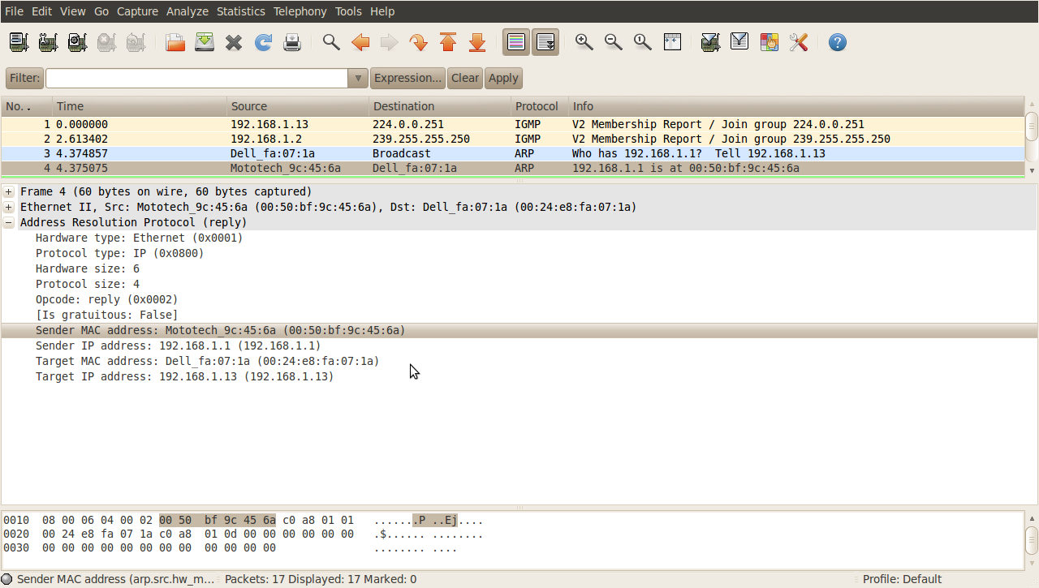Screen dimensions: 1039x588
Task: Toggle colorize packet list
Action: point(515,41)
